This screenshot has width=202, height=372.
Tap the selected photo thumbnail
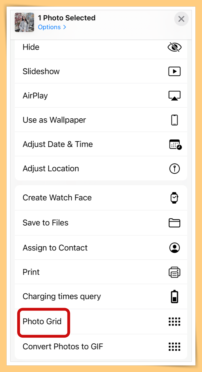24,22
